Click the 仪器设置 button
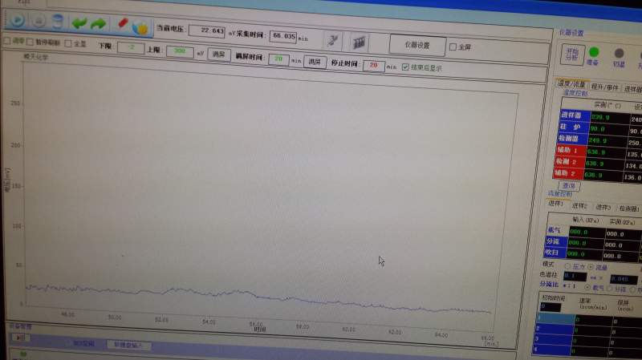Image resolution: width=642 pixels, height=360 pixels. [417, 45]
